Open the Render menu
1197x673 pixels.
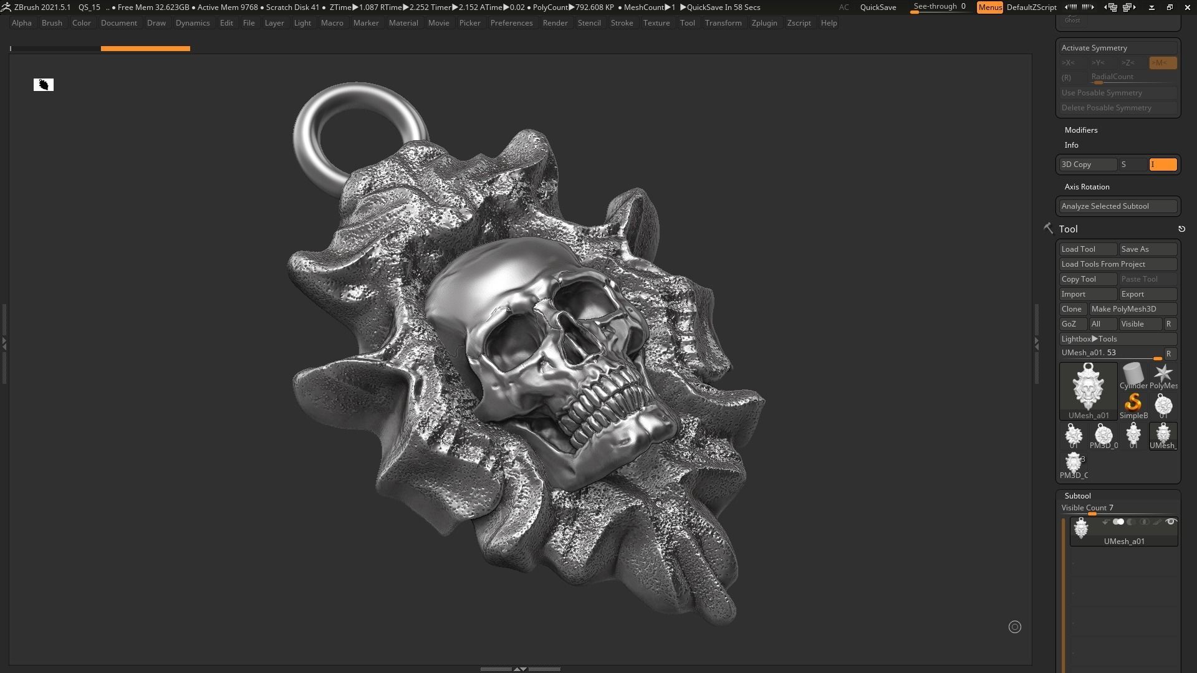[x=555, y=23]
